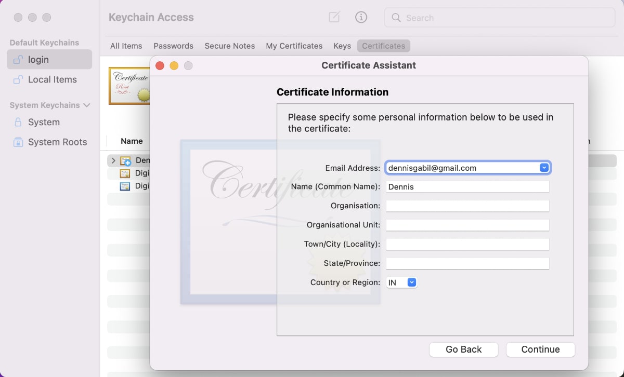Open the My Certificates tab
The image size is (624, 377).
click(294, 46)
